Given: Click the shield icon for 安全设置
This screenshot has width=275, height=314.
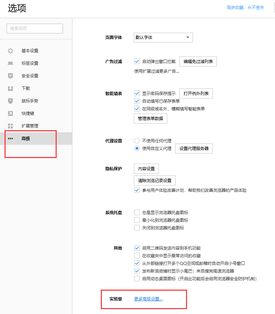Looking at the screenshot, I should [10, 76].
